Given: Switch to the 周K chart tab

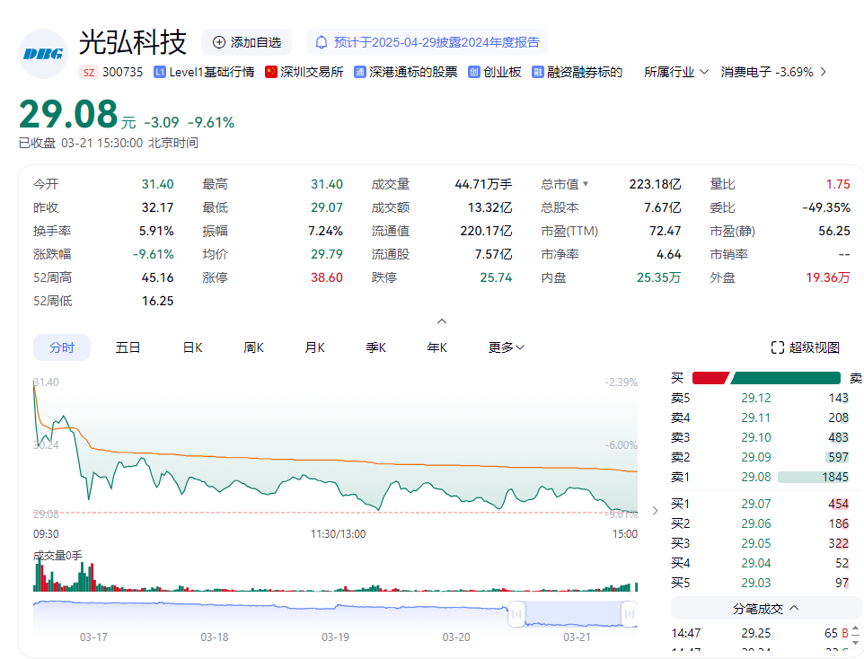Looking at the screenshot, I should point(253,347).
